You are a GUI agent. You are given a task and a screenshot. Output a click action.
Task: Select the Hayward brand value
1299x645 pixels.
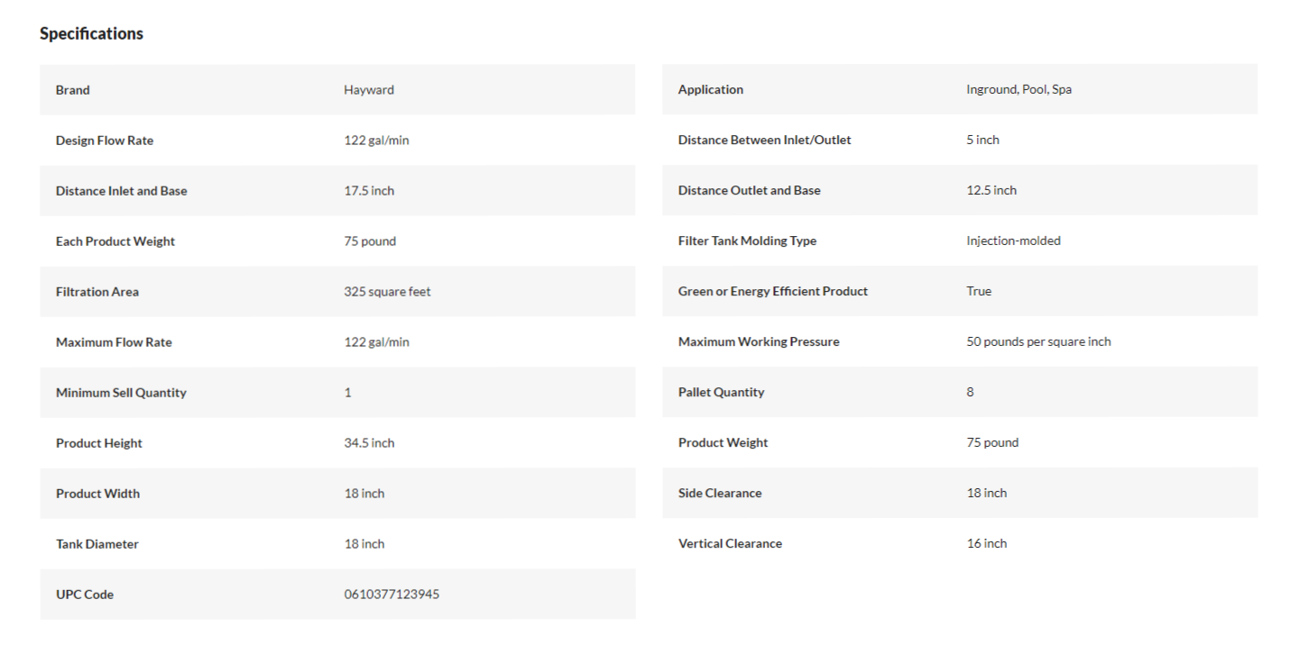point(369,90)
